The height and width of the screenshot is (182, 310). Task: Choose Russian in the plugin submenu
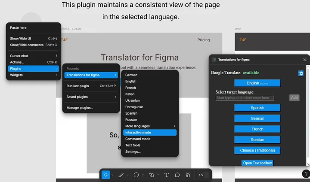click(150, 120)
